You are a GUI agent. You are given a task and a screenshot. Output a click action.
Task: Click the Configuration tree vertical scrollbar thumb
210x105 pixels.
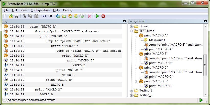205,65
